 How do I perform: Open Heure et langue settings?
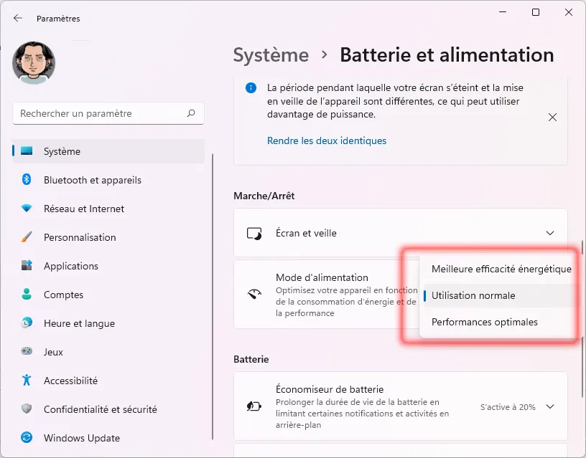(x=78, y=323)
